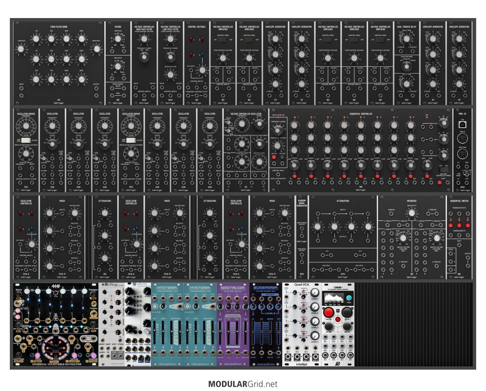486x391 pixels.
Task: Click the "RANDOM SIGNAL GENERATOR" module title
Action: [x=302, y=203]
